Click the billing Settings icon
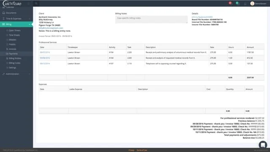270x152 pixels. 7,68
